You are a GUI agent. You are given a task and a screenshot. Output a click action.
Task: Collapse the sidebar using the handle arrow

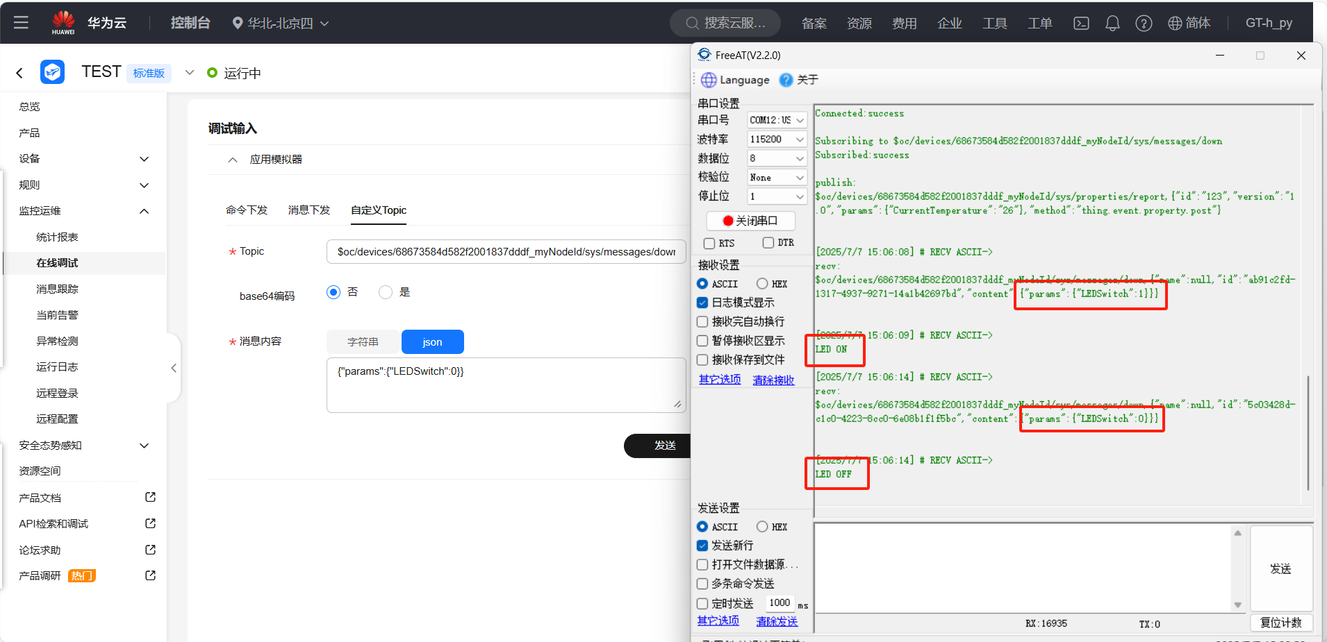coord(174,368)
